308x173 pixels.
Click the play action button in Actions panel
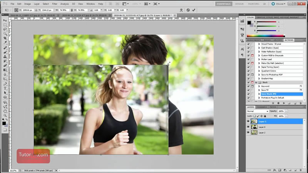(284, 103)
